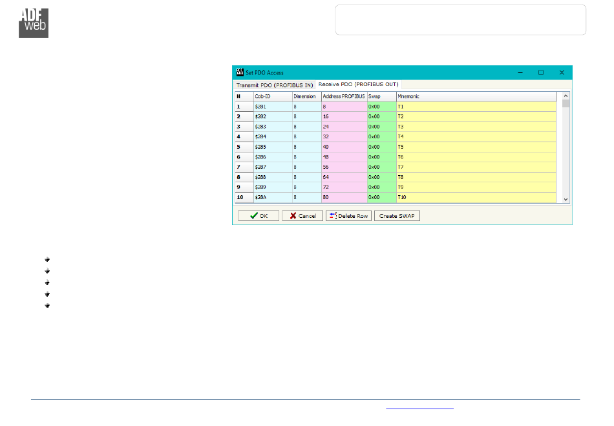Image resolution: width=614 pixels, height=426 pixels.
Task: Click Swap cell 0x00 in row T10
Action: (382, 197)
